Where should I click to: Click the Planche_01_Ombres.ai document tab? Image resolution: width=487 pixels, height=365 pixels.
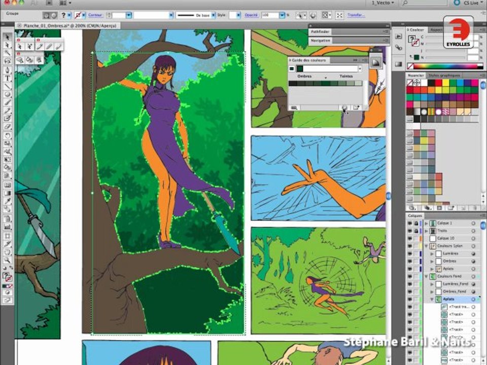(67, 26)
